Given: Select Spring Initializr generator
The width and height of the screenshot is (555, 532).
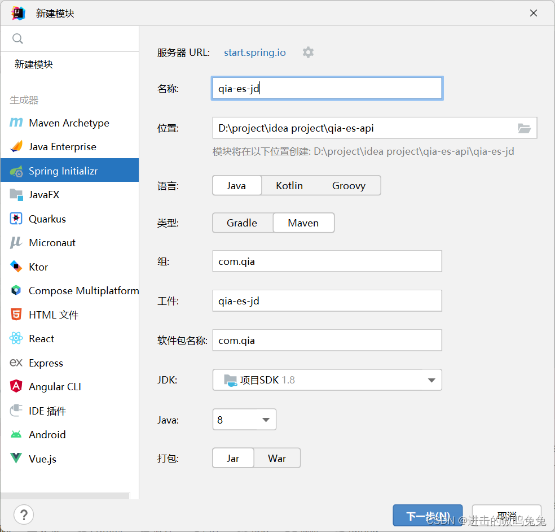Looking at the screenshot, I should [x=70, y=170].
